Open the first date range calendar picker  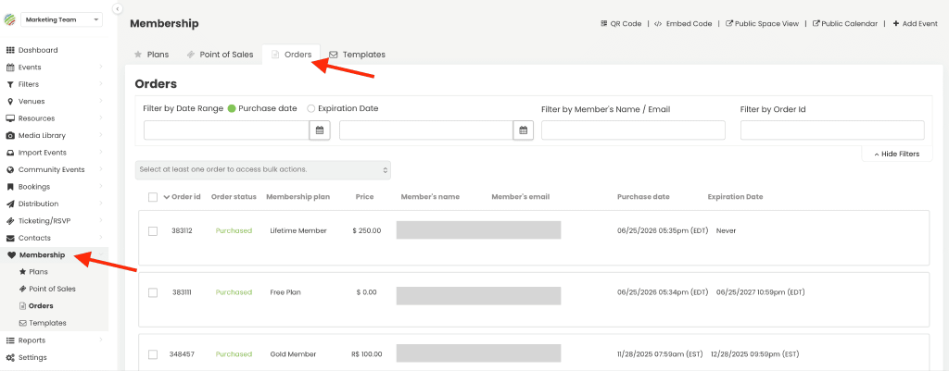click(320, 130)
